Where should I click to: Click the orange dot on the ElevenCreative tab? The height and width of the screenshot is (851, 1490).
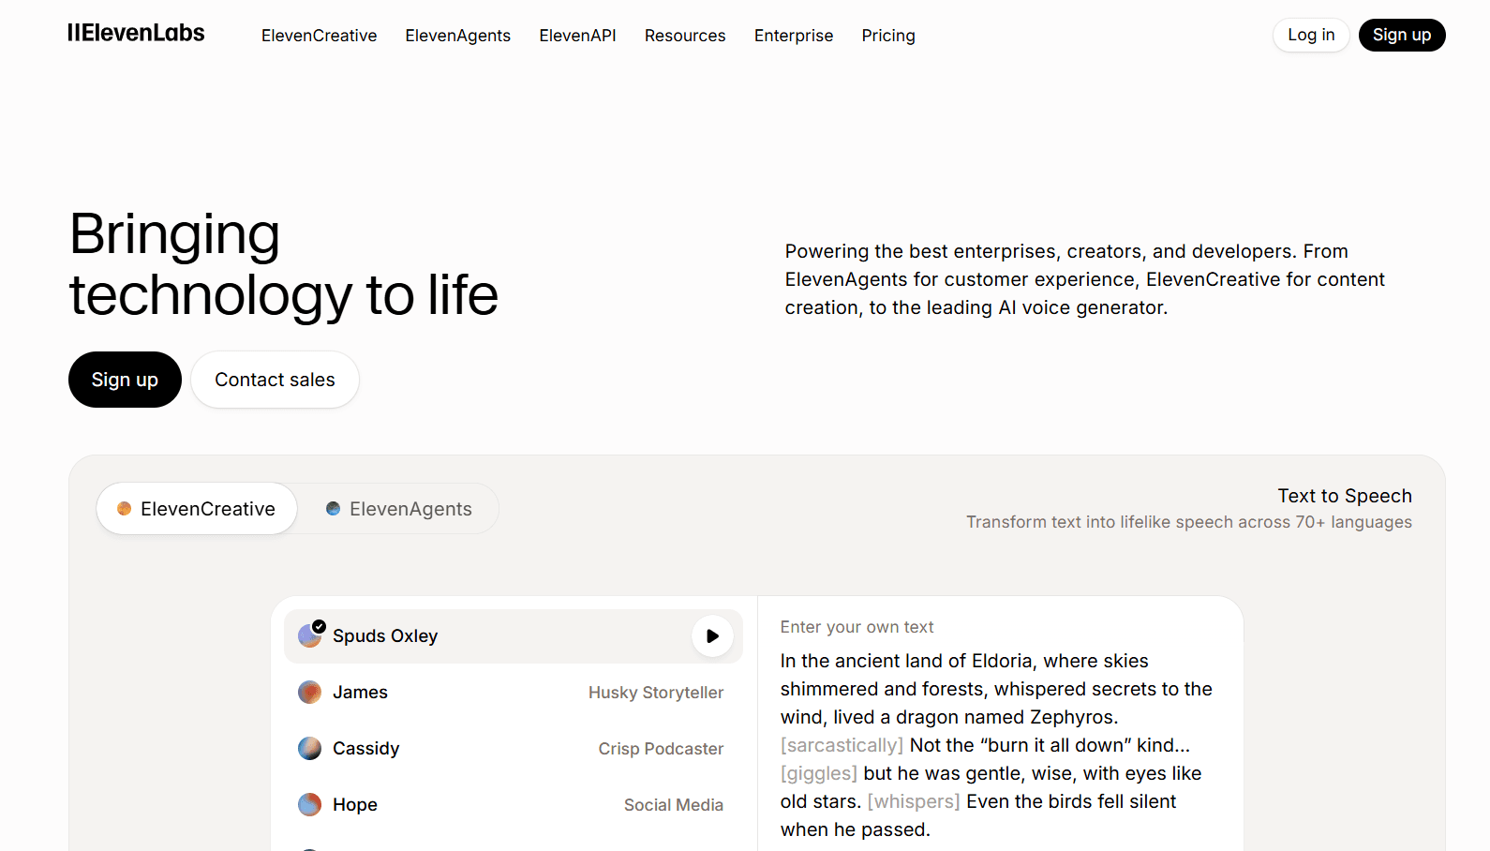pyautogui.click(x=124, y=509)
